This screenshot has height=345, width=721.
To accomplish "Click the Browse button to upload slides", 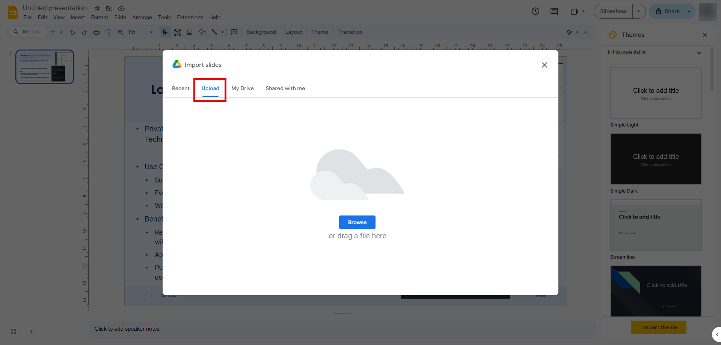I will [357, 222].
